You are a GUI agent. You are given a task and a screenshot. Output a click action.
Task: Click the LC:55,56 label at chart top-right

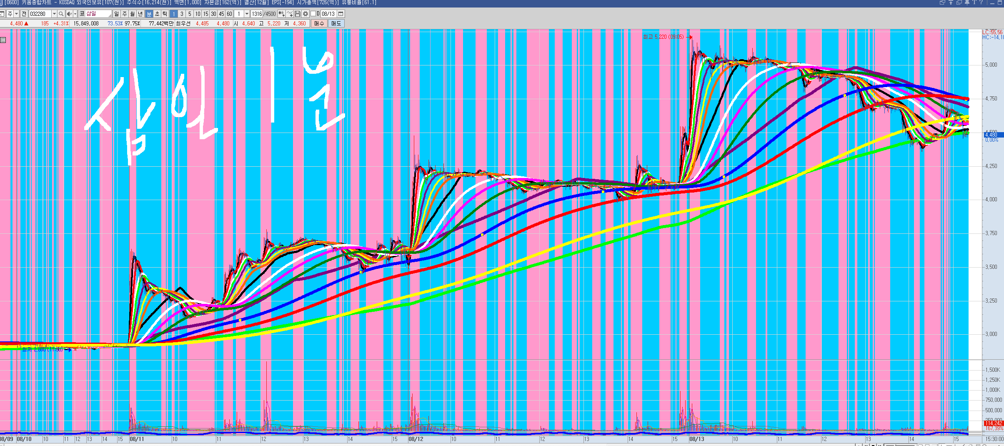993,32
